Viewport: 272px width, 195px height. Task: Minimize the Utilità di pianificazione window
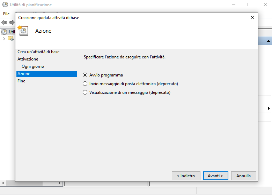tap(234, 5)
